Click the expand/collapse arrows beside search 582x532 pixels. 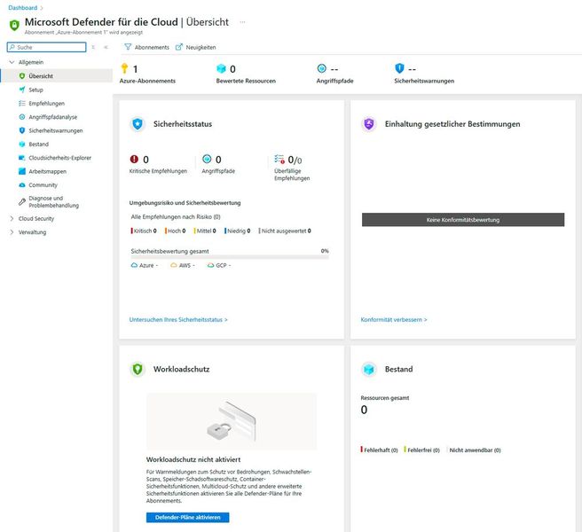pyautogui.click(x=93, y=47)
